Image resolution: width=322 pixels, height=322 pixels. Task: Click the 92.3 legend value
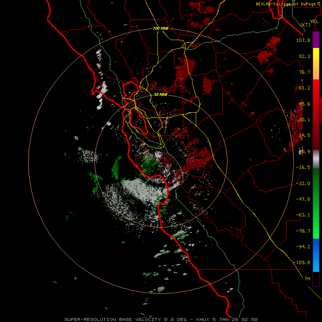(304, 56)
